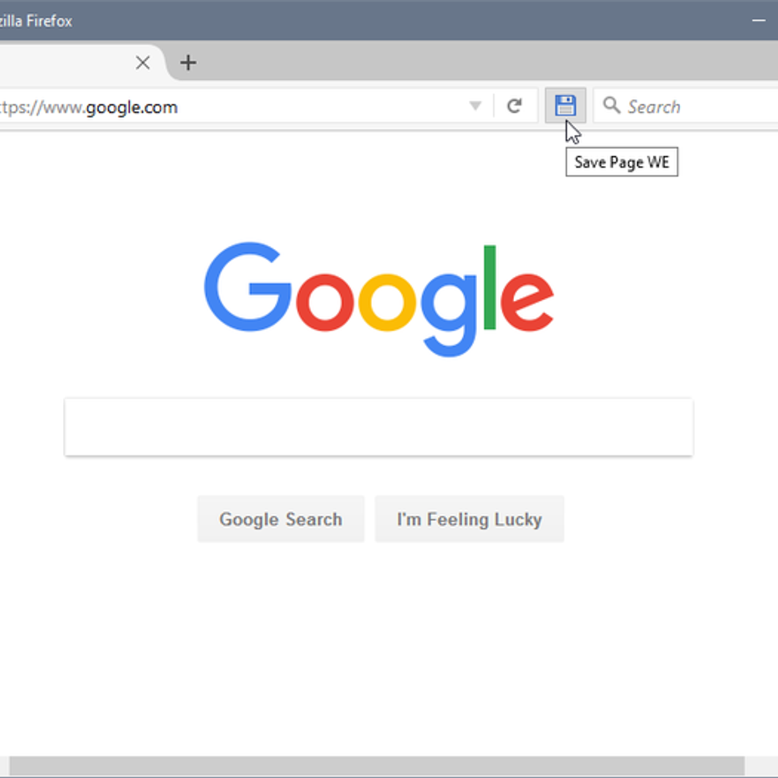This screenshot has width=778, height=778.
Task: Click the blank page area below buttons
Action: tap(389, 648)
